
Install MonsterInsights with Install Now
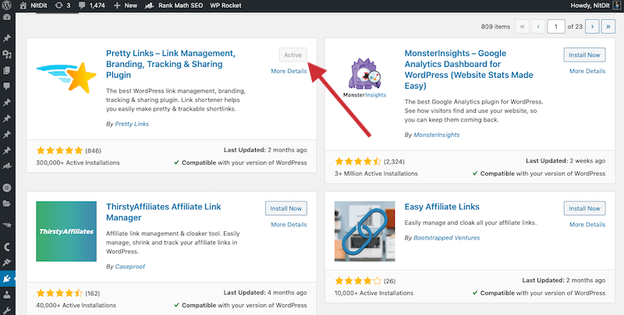point(584,55)
